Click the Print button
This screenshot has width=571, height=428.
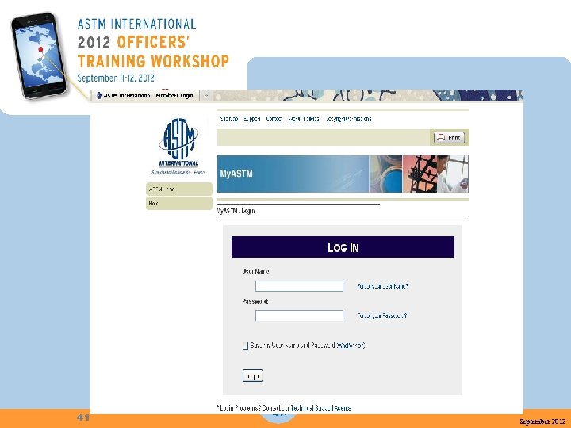coord(449,138)
